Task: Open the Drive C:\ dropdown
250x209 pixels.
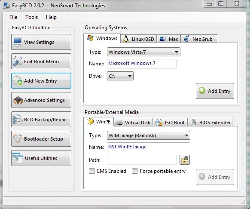Action: [x=120, y=76]
